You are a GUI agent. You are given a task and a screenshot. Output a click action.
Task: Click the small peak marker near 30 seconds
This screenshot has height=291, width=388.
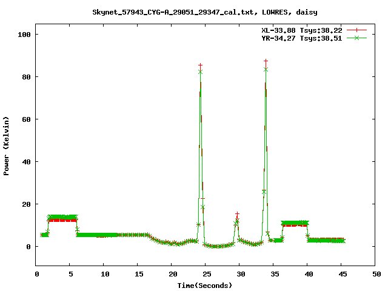coord(237,213)
